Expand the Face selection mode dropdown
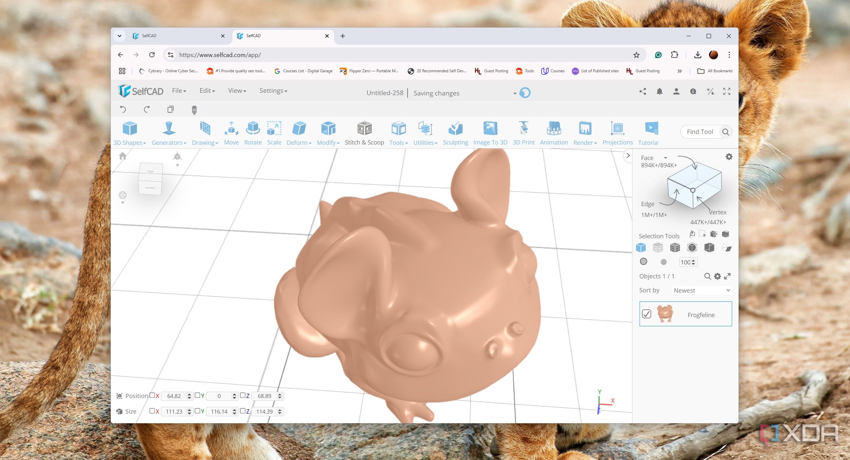The height and width of the screenshot is (460, 850). tap(665, 158)
